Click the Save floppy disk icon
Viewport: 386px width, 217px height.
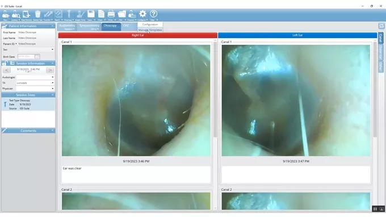(91, 14)
